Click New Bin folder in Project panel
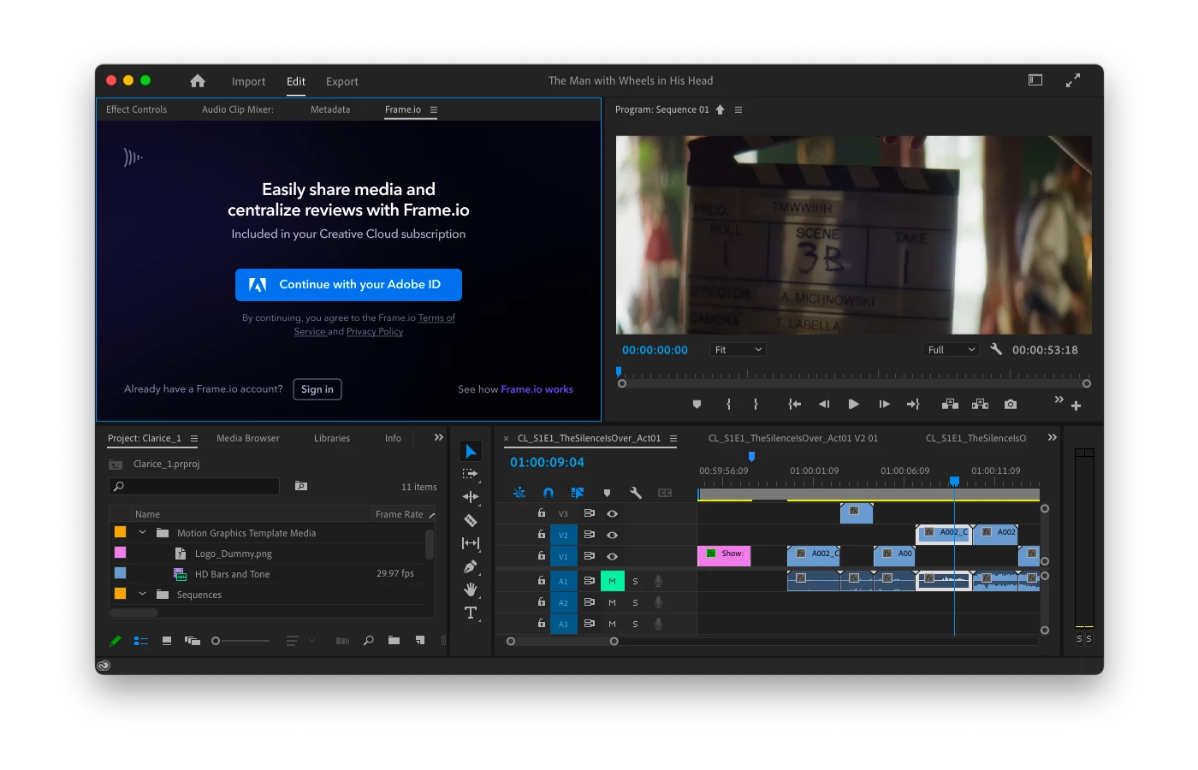Image resolution: width=1198 pixels, height=770 pixels. click(x=394, y=640)
